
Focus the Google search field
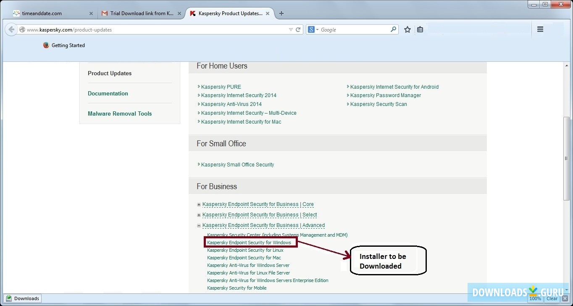click(355, 30)
